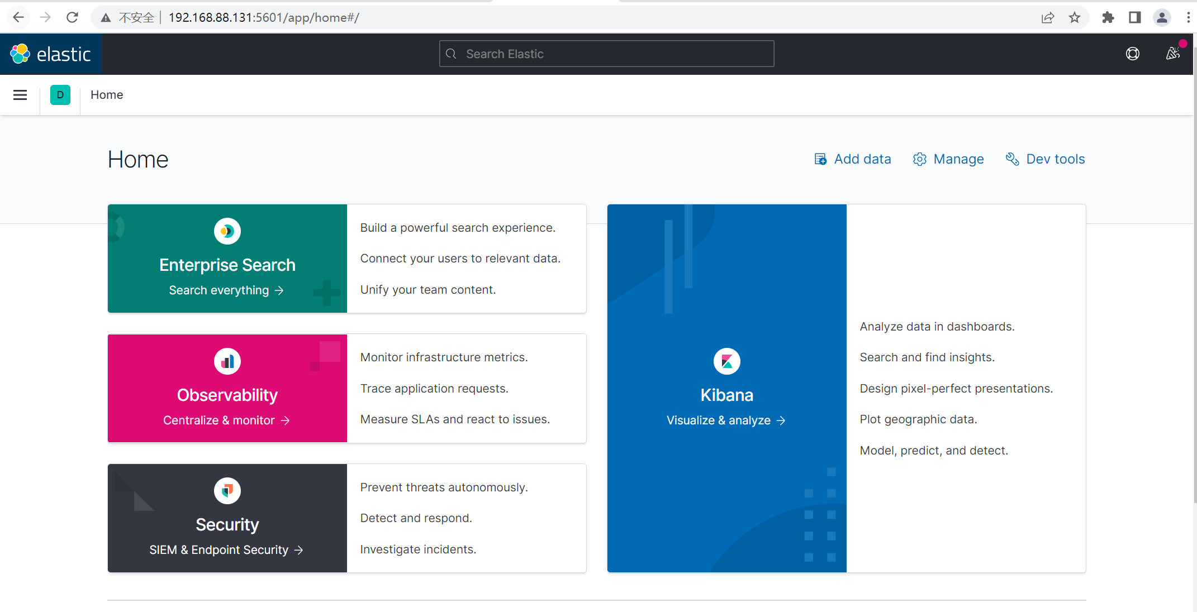The image size is (1197, 612).
Task: Click the search magnifier icon
Action: tap(452, 54)
